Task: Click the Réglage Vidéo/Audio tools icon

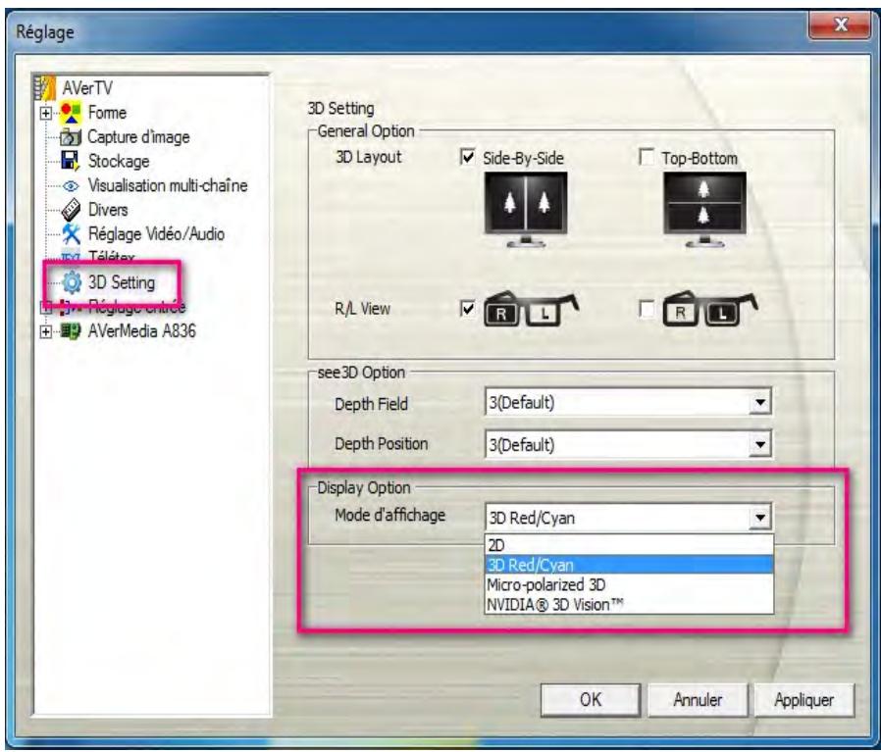Action: (x=71, y=233)
